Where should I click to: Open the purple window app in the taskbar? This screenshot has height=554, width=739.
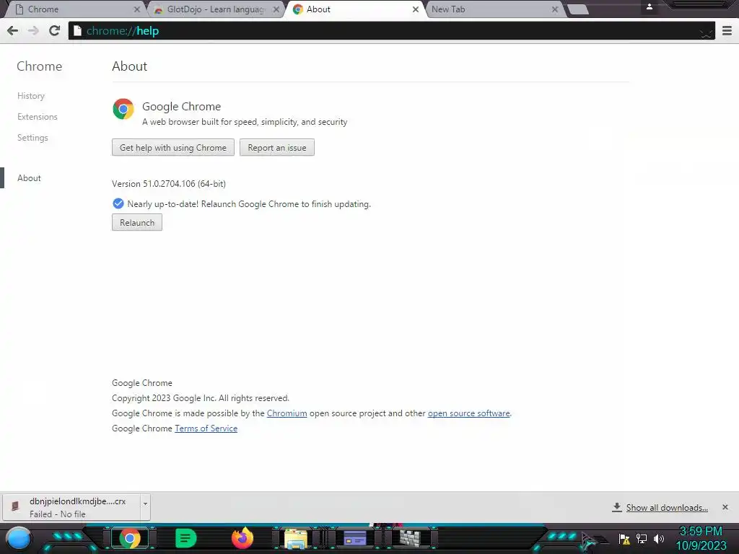tap(355, 538)
